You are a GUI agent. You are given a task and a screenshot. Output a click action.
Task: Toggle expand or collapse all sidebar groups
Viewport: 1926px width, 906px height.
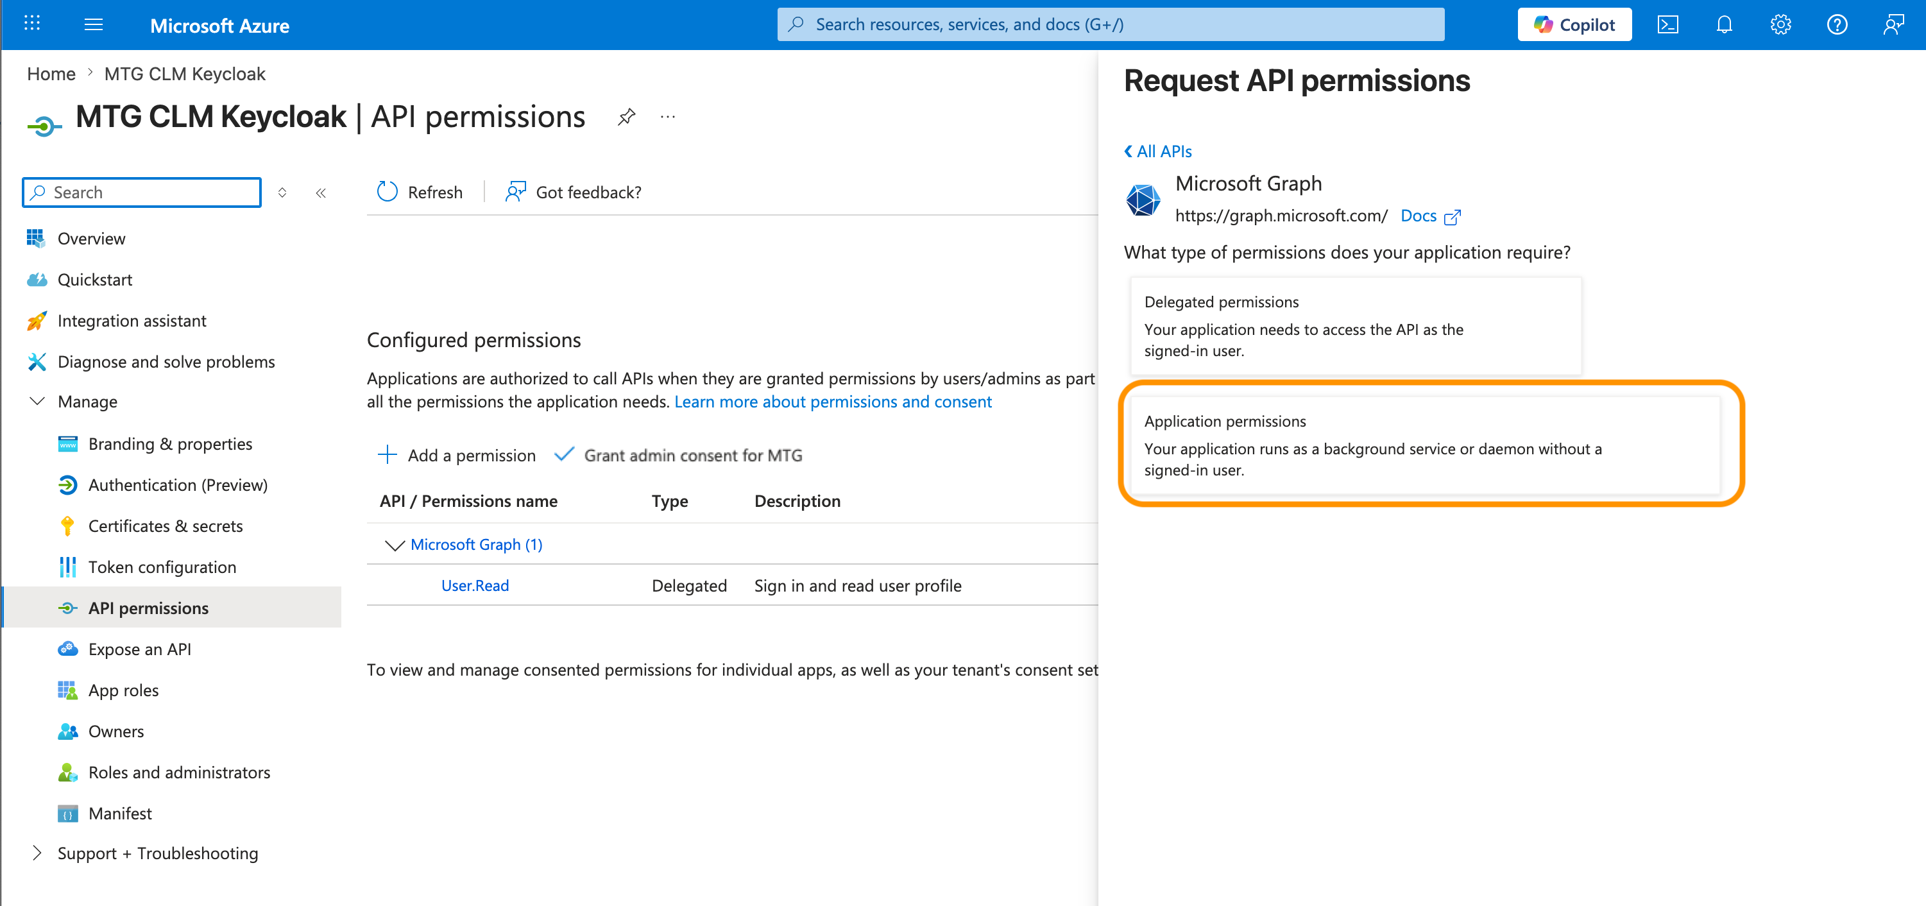click(282, 193)
